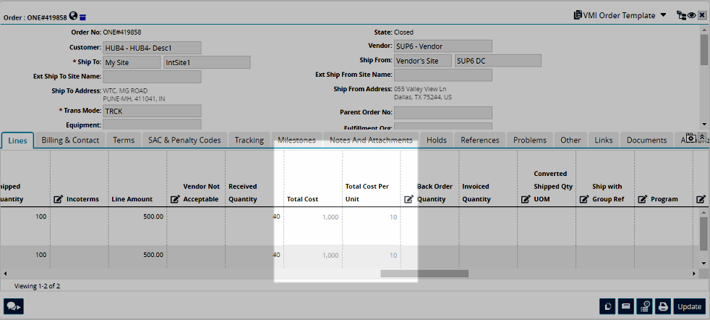Click first row Total Cost value 1,000
This screenshot has width=710, height=320.
click(330, 217)
